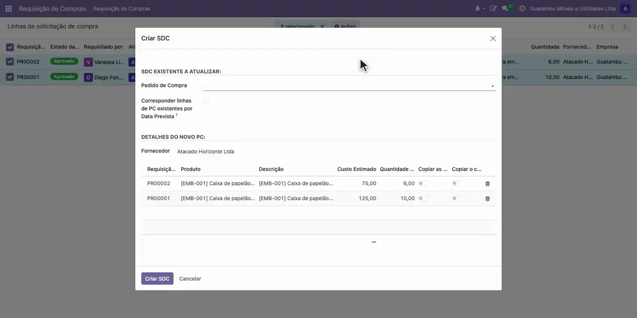The width and height of the screenshot is (637, 318).
Task: Open the Ações dropdown menu
Action: tap(345, 26)
